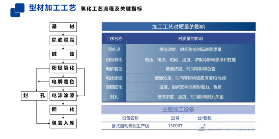Click text 槽液浓度、温度、时间影响封孔失重
279x139 pixels.
(190, 97)
